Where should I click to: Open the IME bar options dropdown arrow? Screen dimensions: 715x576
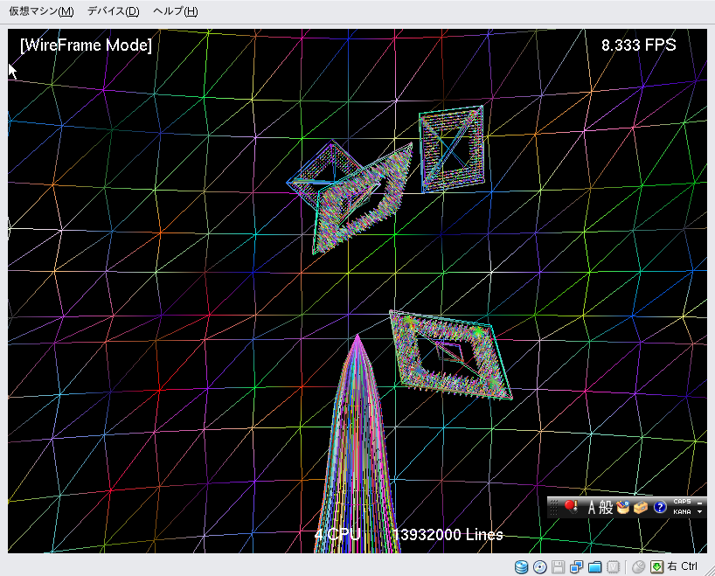click(x=700, y=512)
